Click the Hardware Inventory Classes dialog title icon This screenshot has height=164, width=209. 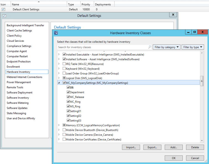[56, 33]
